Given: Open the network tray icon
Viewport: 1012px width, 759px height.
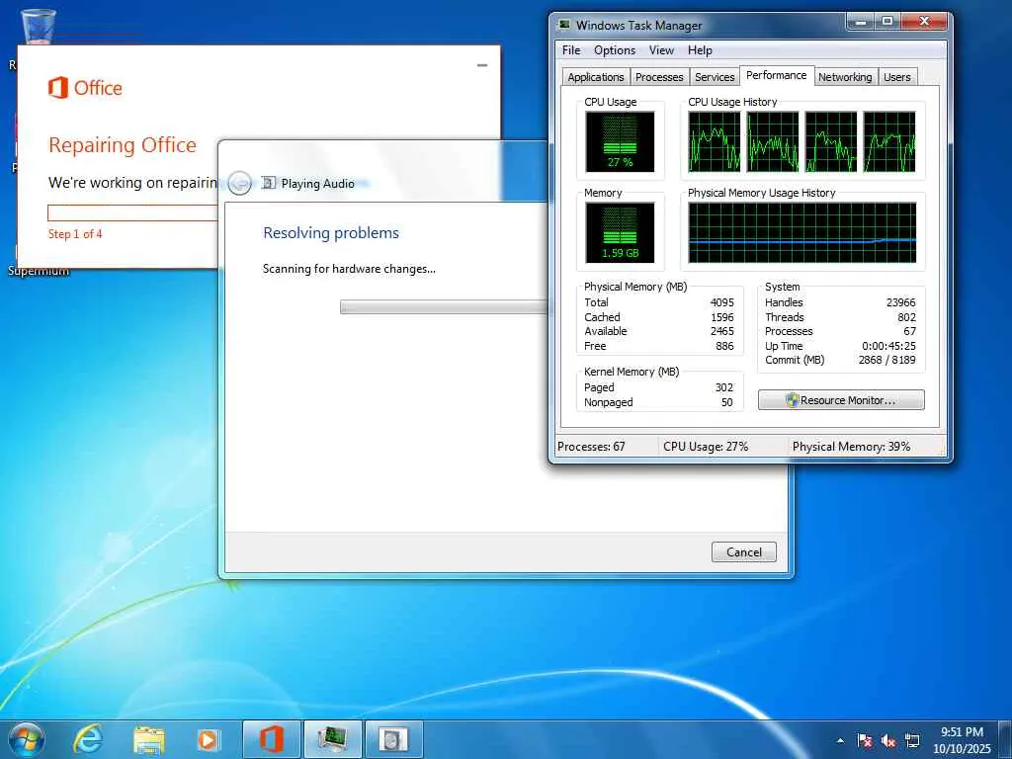Looking at the screenshot, I should 912,741.
